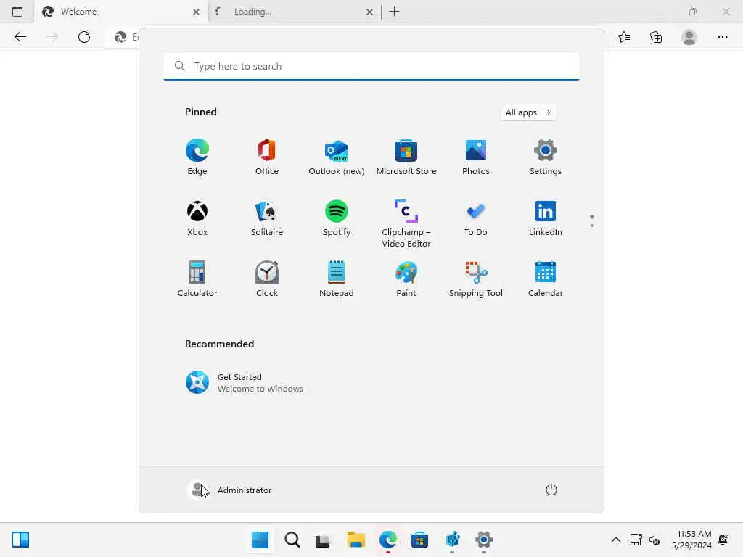Switch to the Welcome browser tab

click(x=121, y=12)
